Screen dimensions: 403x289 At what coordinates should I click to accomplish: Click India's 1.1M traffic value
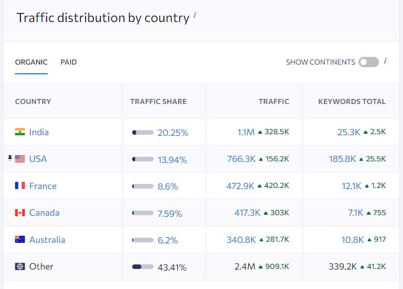pos(246,132)
